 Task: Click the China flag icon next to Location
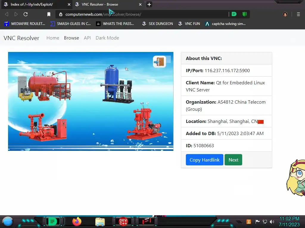261,122
